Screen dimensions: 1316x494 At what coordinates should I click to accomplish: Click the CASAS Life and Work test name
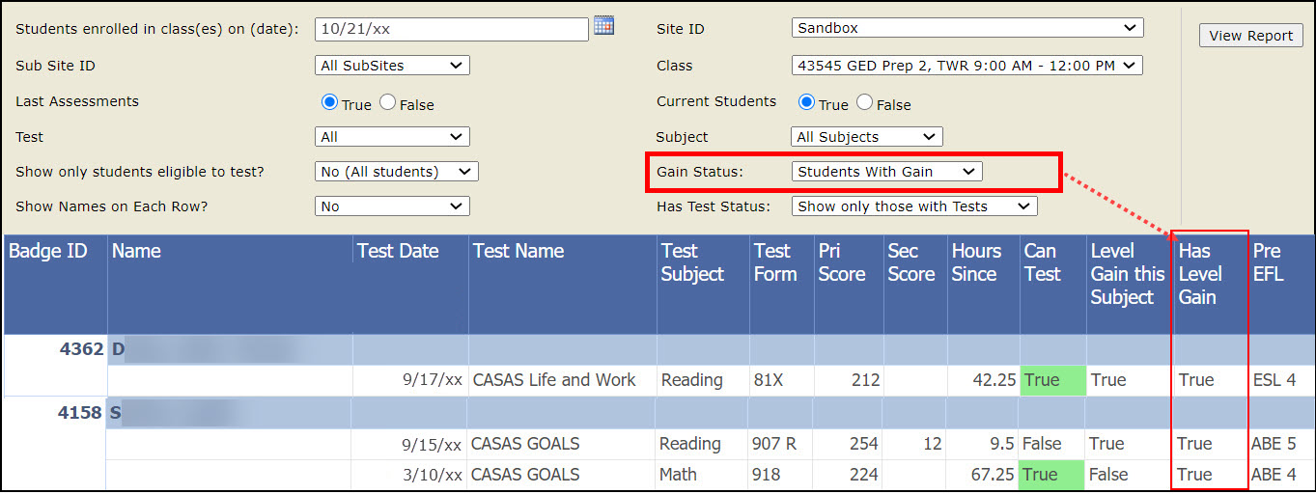click(553, 380)
